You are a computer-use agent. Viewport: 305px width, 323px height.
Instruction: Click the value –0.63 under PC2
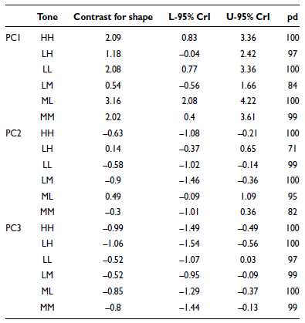click(x=113, y=133)
